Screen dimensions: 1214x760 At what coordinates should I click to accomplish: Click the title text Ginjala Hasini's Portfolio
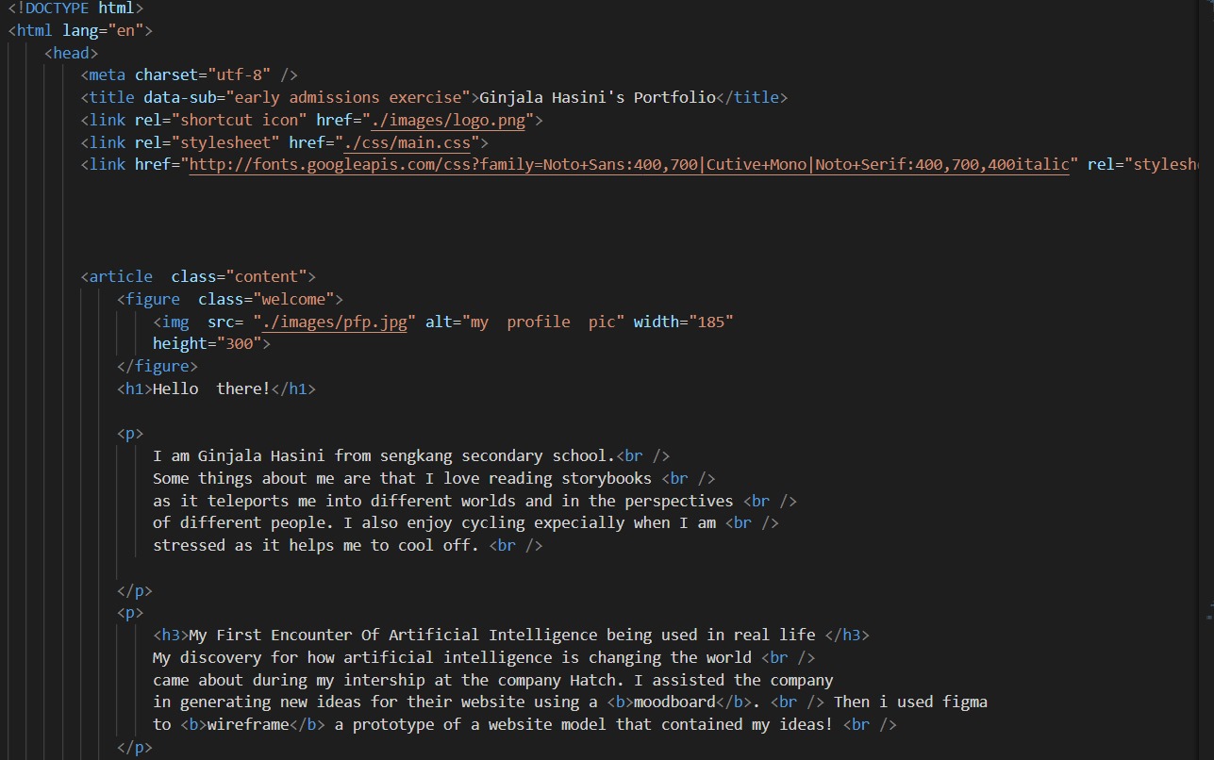tap(597, 97)
